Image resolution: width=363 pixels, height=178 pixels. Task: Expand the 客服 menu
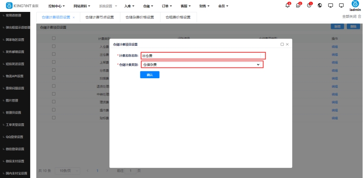(x=186, y=6)
